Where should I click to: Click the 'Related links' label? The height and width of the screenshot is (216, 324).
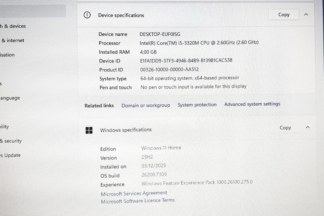click(99, 106)
